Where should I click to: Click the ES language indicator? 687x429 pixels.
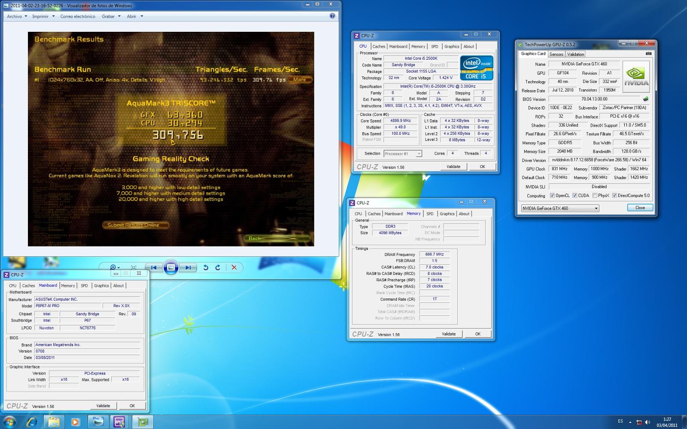620,421
